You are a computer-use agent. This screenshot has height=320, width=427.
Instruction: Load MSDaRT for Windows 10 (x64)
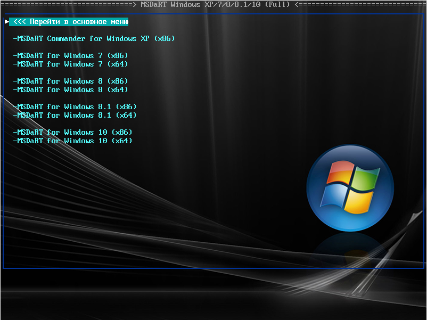[x=72, y=141]
